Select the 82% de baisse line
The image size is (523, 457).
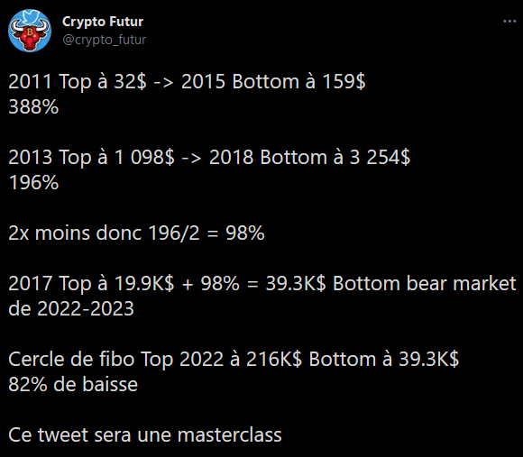tap(73, 384)
